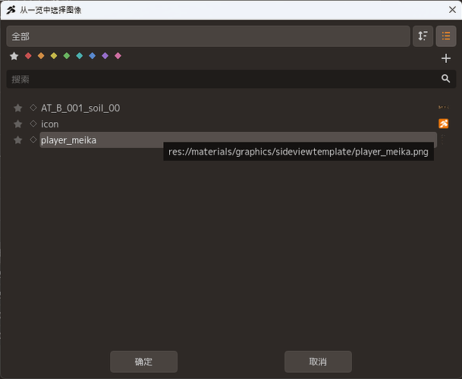Filter by pink tag
Viewport: 462px width, 379px height.
tap(118, 55)
